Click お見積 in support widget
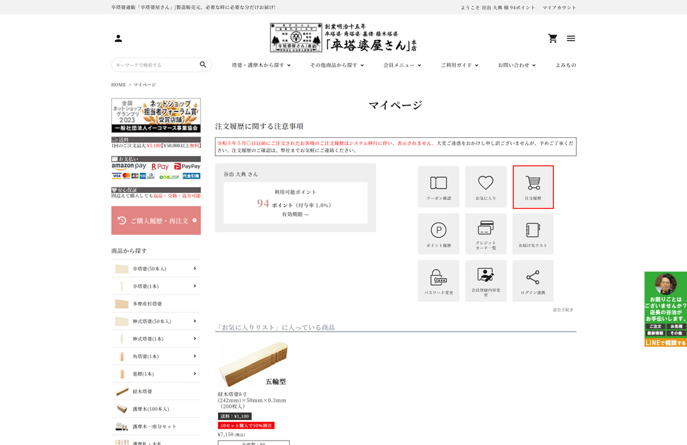Image resolution: width=687 pixels, height=445 pixels. click(676, 326)
